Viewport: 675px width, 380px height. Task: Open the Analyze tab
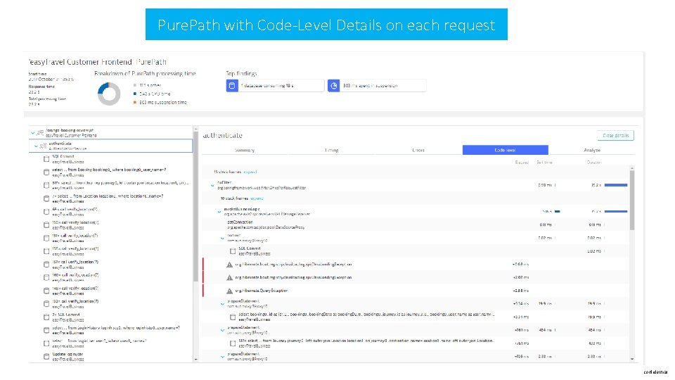[x=592, y=150]
